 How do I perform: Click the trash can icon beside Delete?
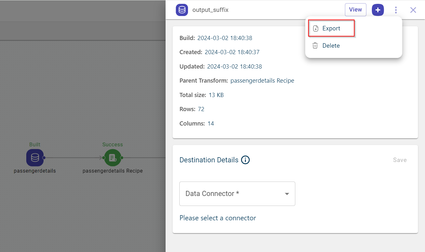pyautogui.click(x=315, y=46)
